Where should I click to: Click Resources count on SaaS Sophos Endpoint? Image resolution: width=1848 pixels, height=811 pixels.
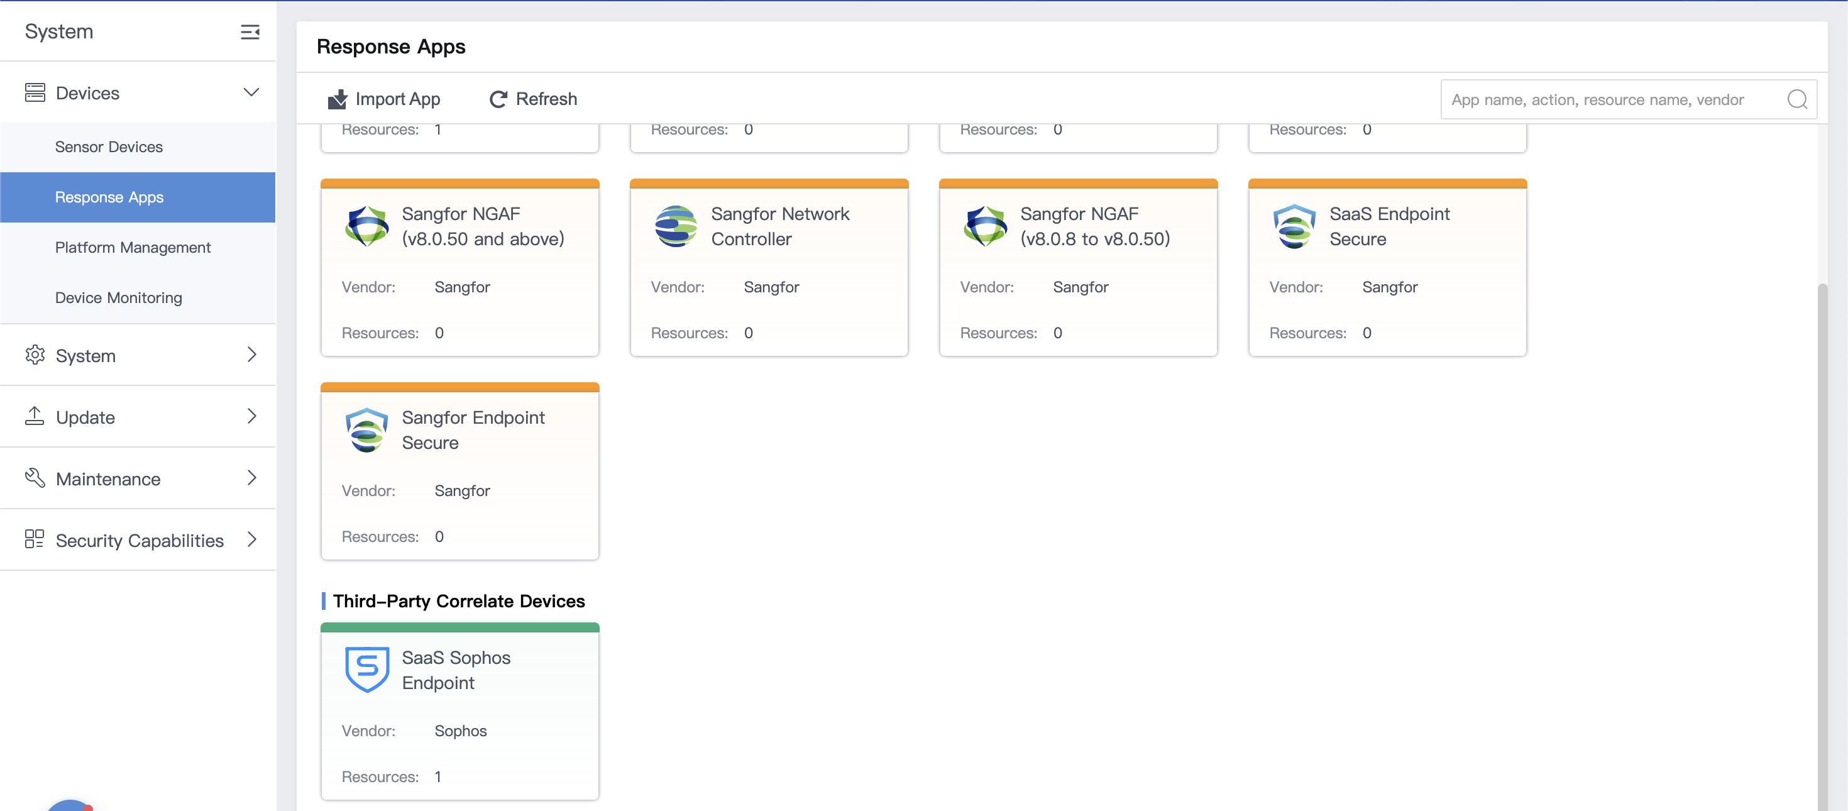[x=437, y=776]
